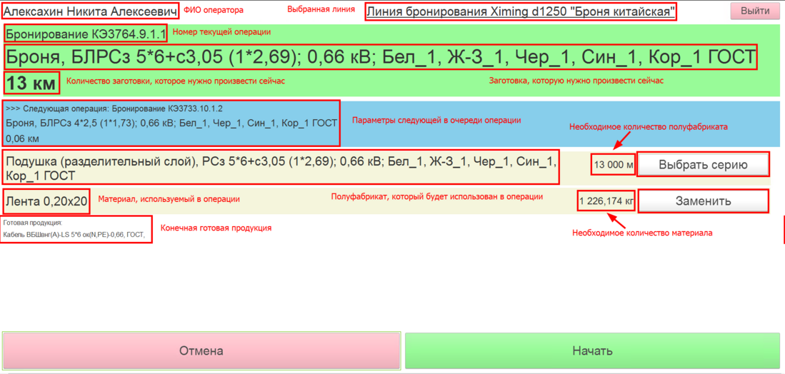Select the Лента 0,20x20 material
Viewport: 785px width, 374px height.
pyautogui.click(x=46, y=201)
